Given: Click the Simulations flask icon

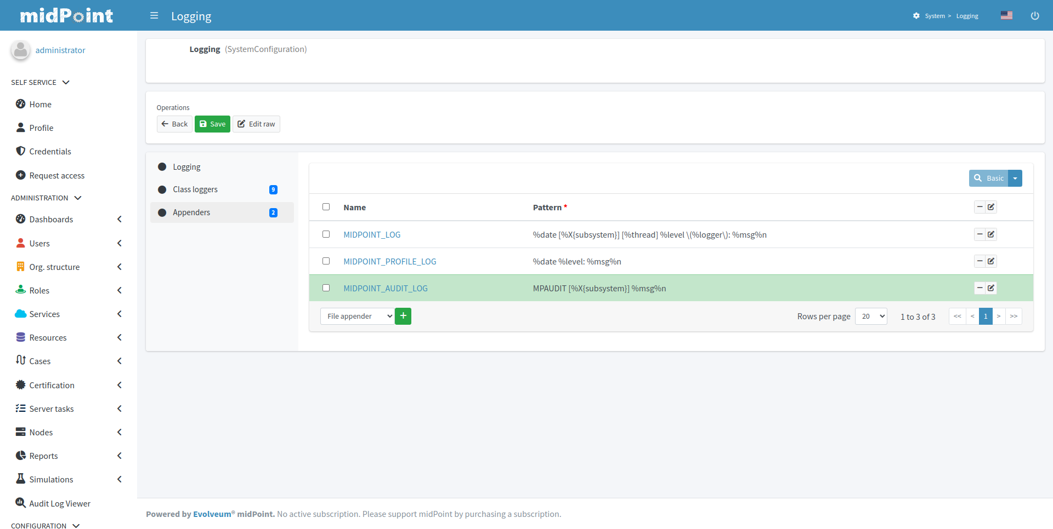Looking at the screenshot, I should 21,479.
